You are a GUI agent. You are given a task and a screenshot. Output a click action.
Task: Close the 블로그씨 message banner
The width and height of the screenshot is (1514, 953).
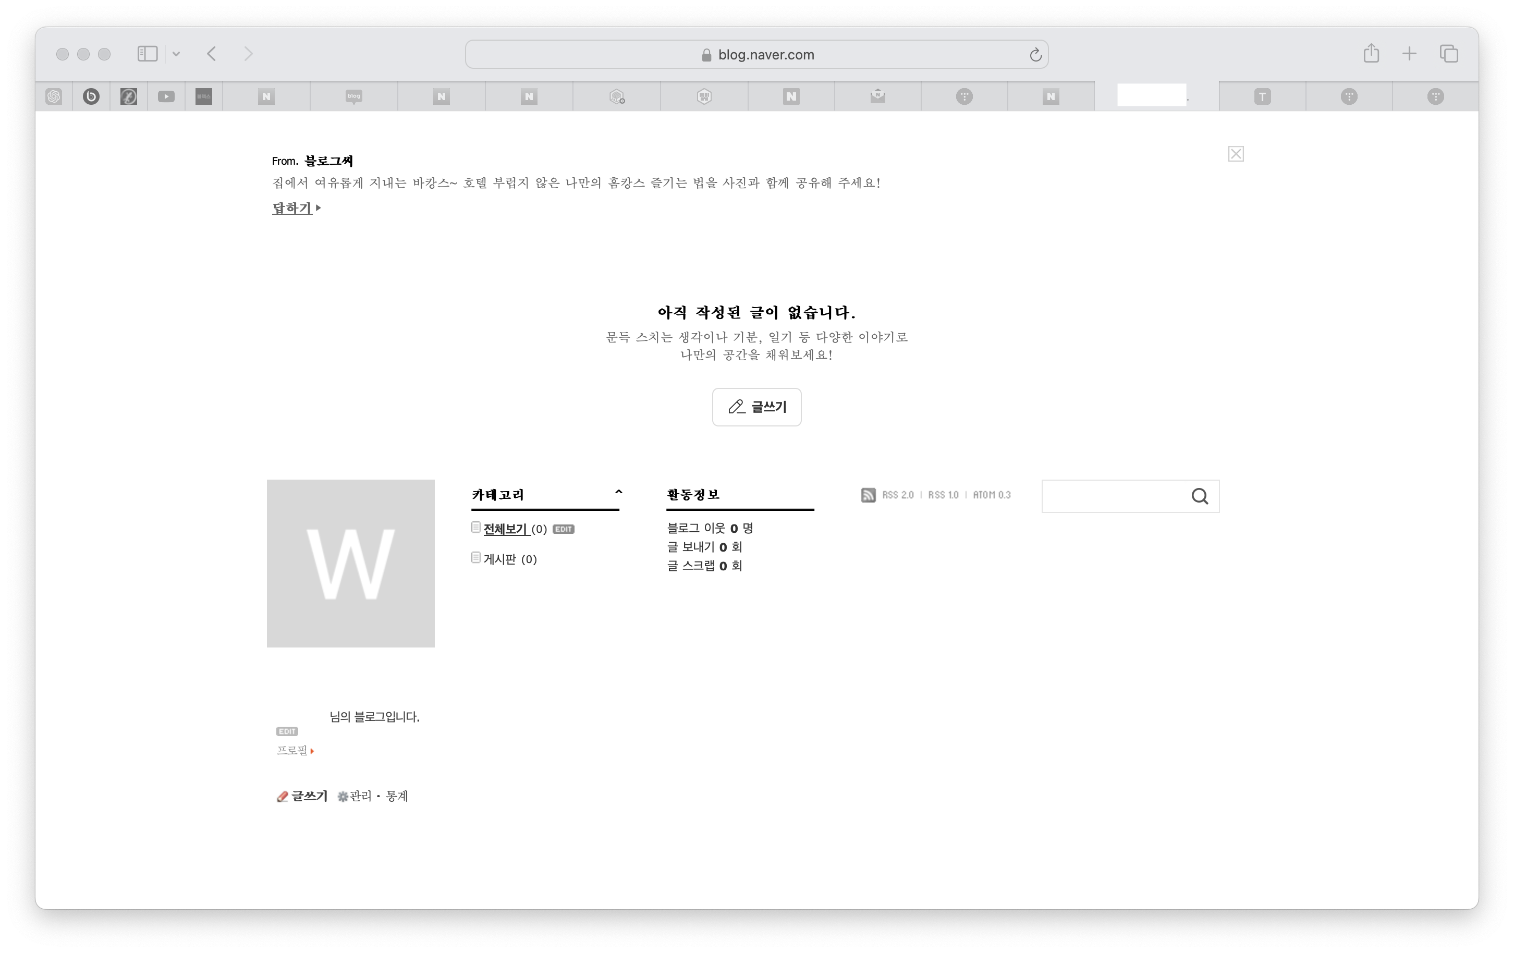click(1236, 154)
